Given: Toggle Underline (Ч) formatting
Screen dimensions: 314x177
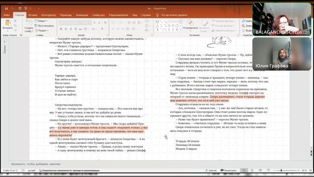Looking at the screenshot, I should tap(71, 29).
